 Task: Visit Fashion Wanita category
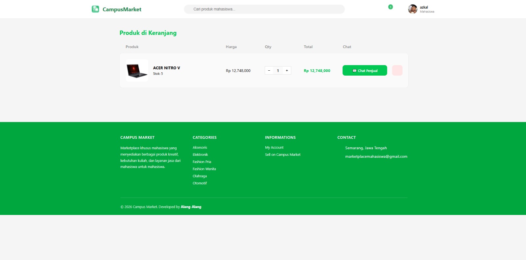(204, 169)
